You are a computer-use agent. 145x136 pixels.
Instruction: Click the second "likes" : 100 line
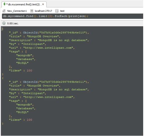coord(20,120)
